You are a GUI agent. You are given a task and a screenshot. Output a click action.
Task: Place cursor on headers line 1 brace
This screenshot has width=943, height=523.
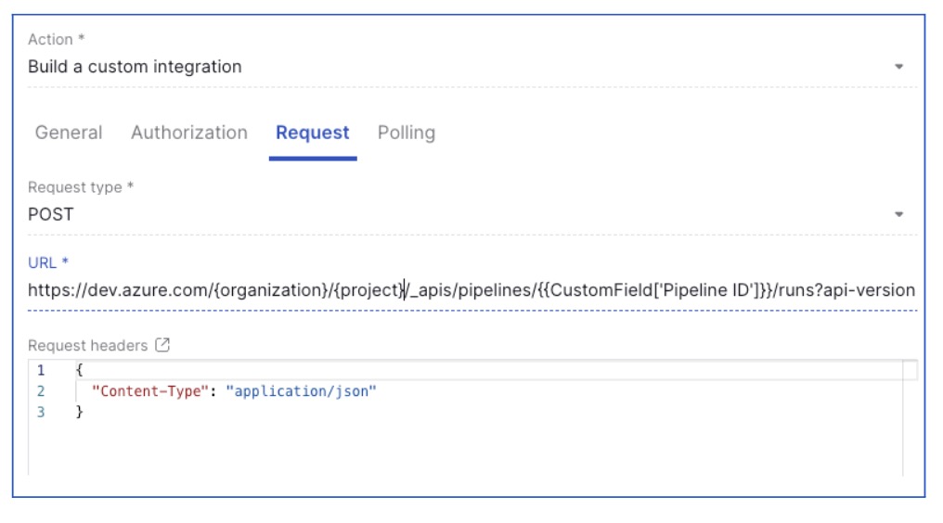point(79,370)
